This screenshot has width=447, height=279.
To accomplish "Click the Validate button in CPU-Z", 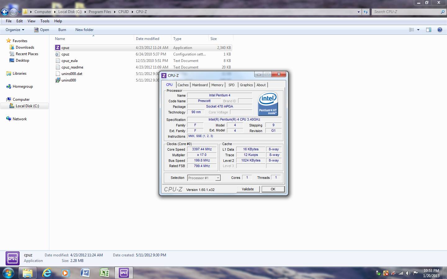I will click(248, 189).
